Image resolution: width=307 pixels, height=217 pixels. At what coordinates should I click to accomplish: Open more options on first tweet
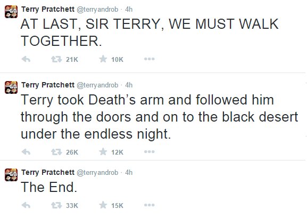(x=149, y=59)
